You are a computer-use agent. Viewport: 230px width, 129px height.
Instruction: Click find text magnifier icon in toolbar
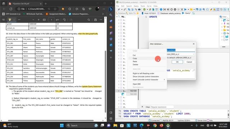click(204, 10)
